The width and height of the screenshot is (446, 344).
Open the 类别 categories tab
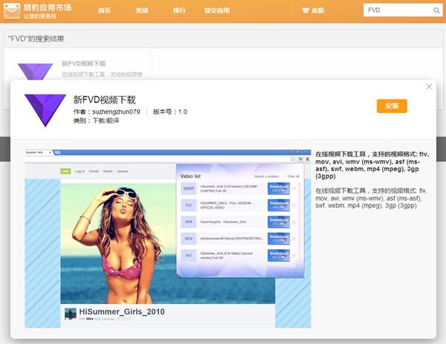point(142,10)
